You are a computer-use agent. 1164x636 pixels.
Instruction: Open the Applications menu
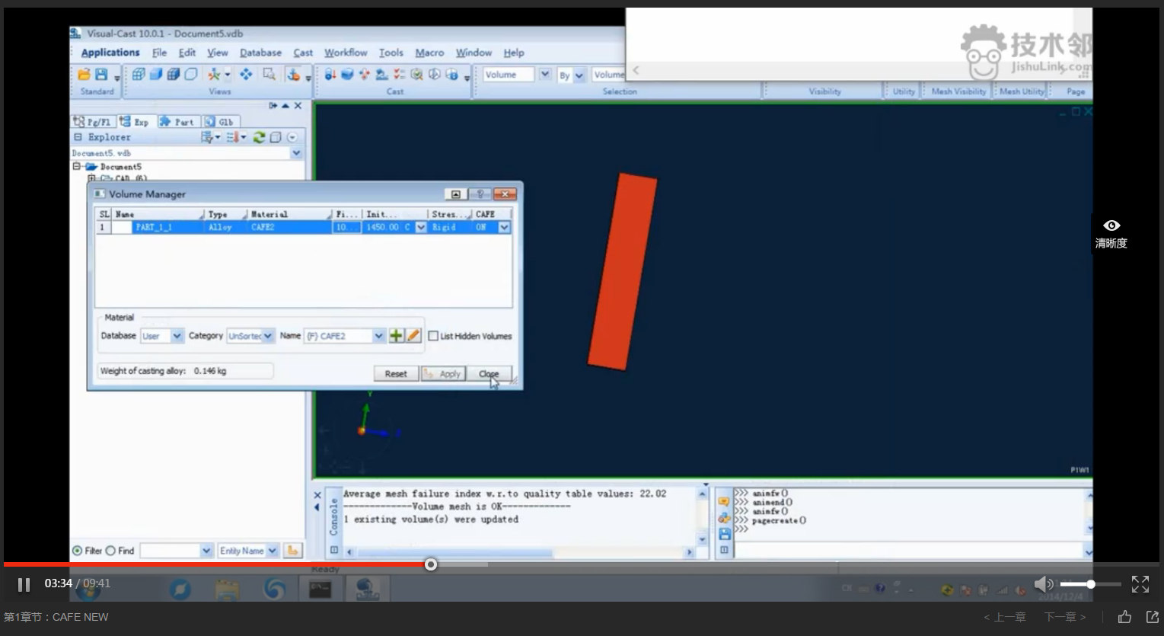[x=110, y=53]
